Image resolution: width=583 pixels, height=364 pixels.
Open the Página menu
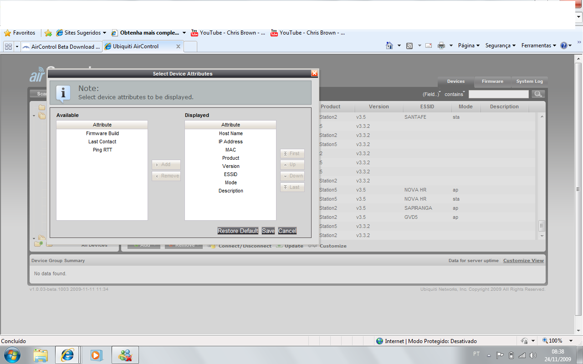point(469,45)
